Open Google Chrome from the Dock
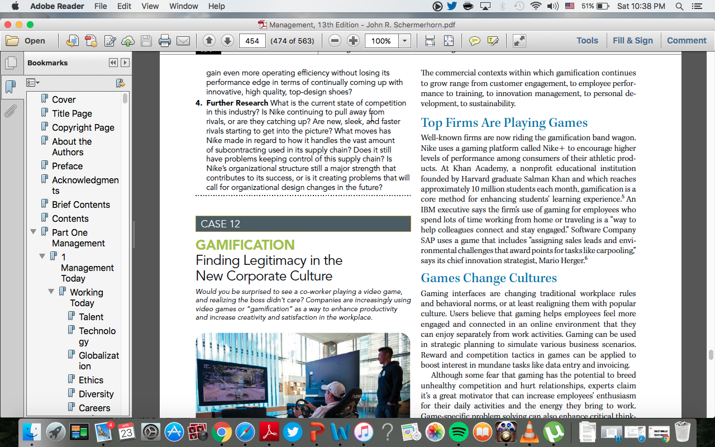Image resolution: width=715 pixels, height=447 pixels. 221,432
